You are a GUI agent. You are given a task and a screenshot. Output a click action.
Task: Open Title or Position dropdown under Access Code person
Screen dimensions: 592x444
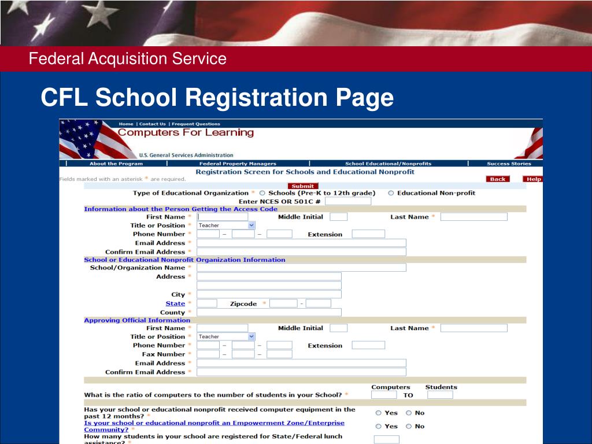point(226,225)
